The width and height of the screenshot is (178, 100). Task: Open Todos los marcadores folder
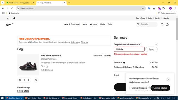pyautogui.click(x=167, y=13)
